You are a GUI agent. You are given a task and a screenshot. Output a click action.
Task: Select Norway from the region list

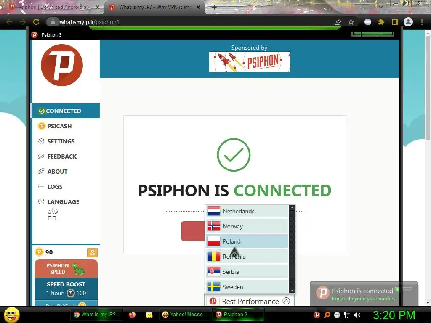coord(247,226)
